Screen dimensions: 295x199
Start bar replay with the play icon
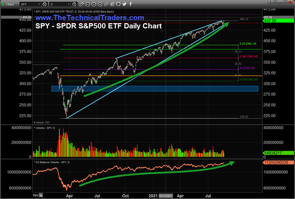pyautogui.click(x=94, y=4)
